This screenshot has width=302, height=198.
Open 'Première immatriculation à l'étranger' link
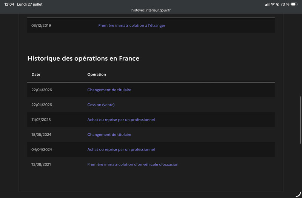[131, 25]
